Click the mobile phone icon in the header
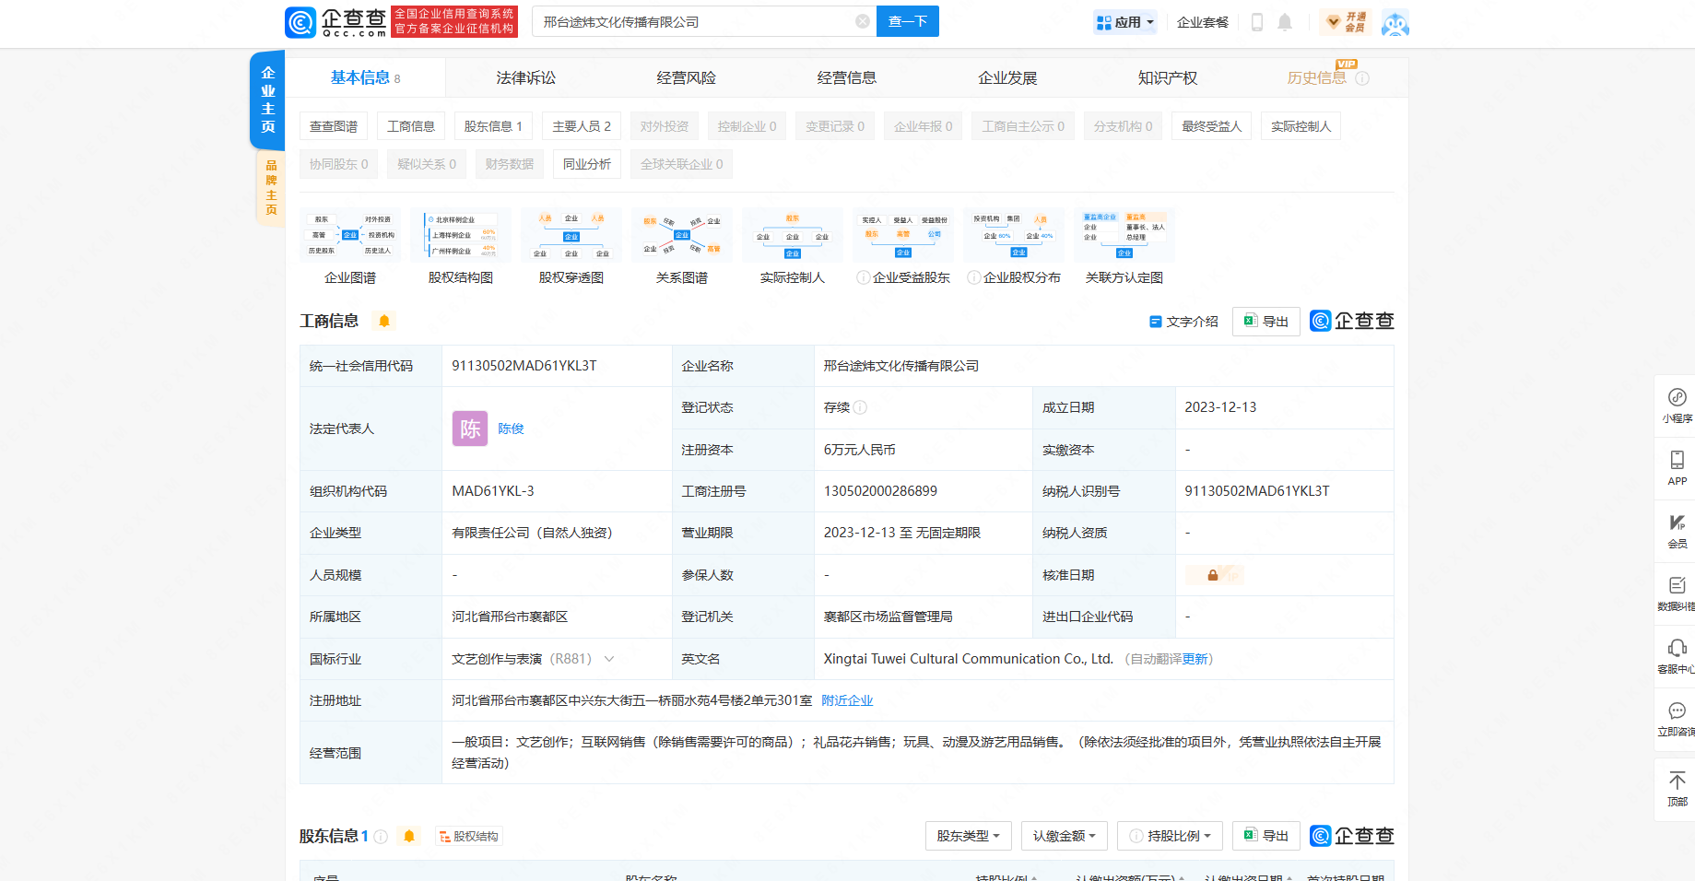The width and height of the screenshot is (1695, 881). pos(1256,22)
